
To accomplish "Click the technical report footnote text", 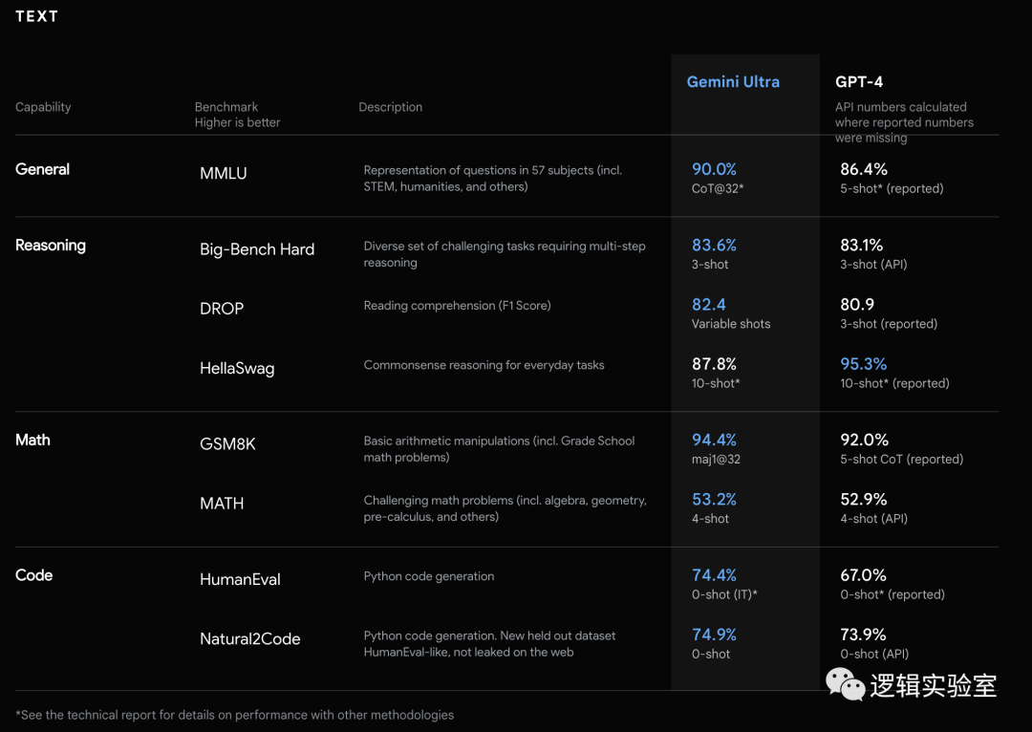I will click(234, 715).
